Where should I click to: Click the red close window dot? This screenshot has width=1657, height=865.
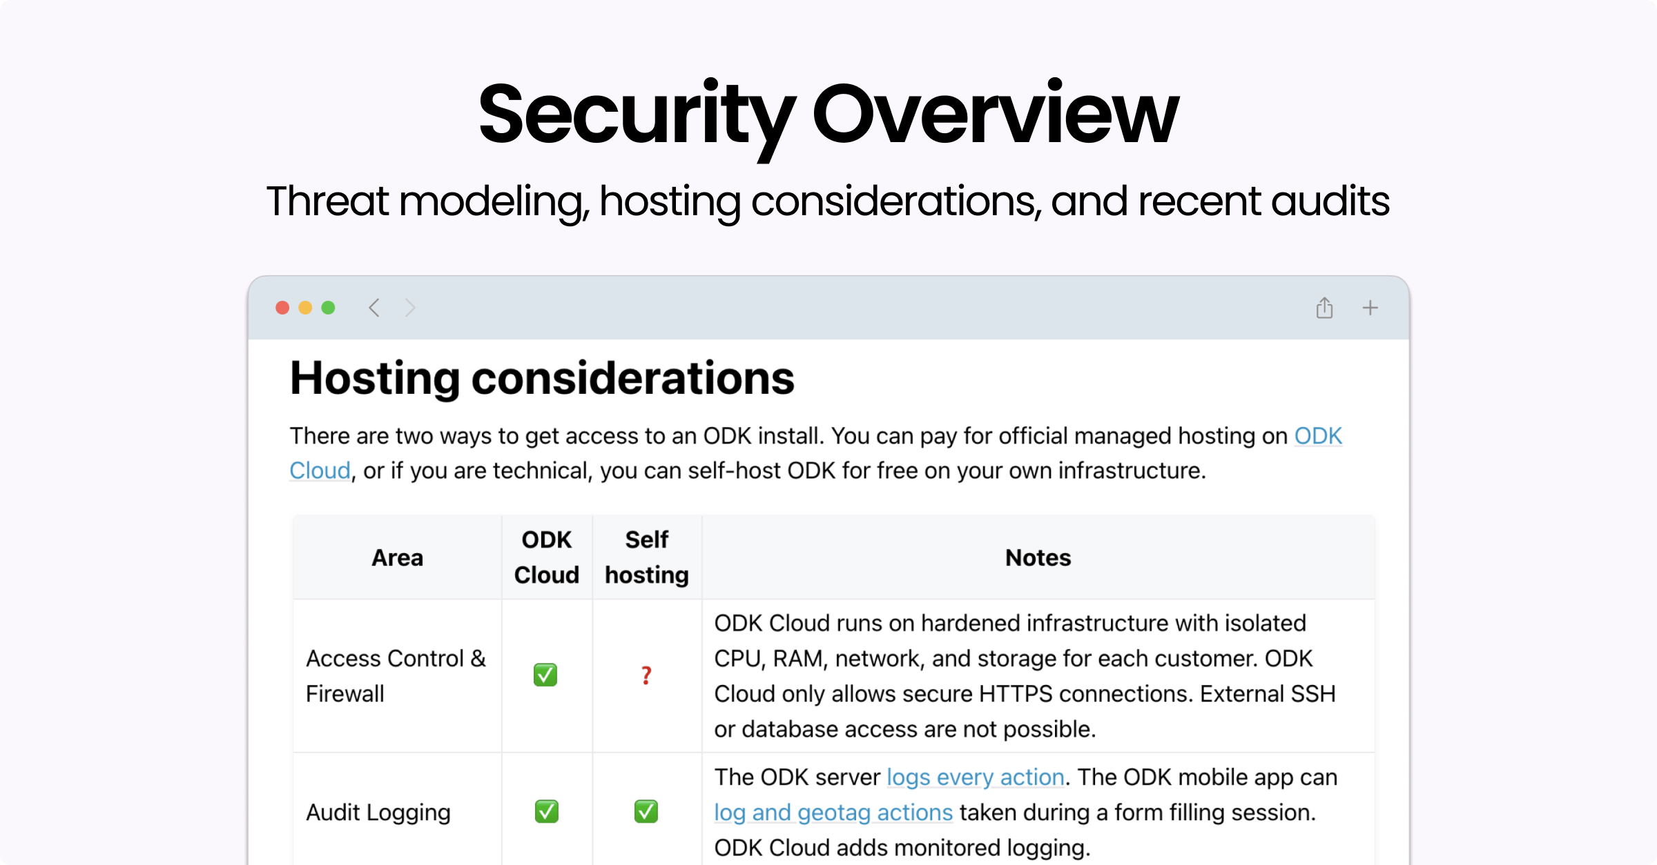[282, 308]
